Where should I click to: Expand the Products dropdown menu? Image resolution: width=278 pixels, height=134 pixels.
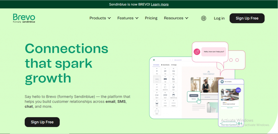(100, 18)
